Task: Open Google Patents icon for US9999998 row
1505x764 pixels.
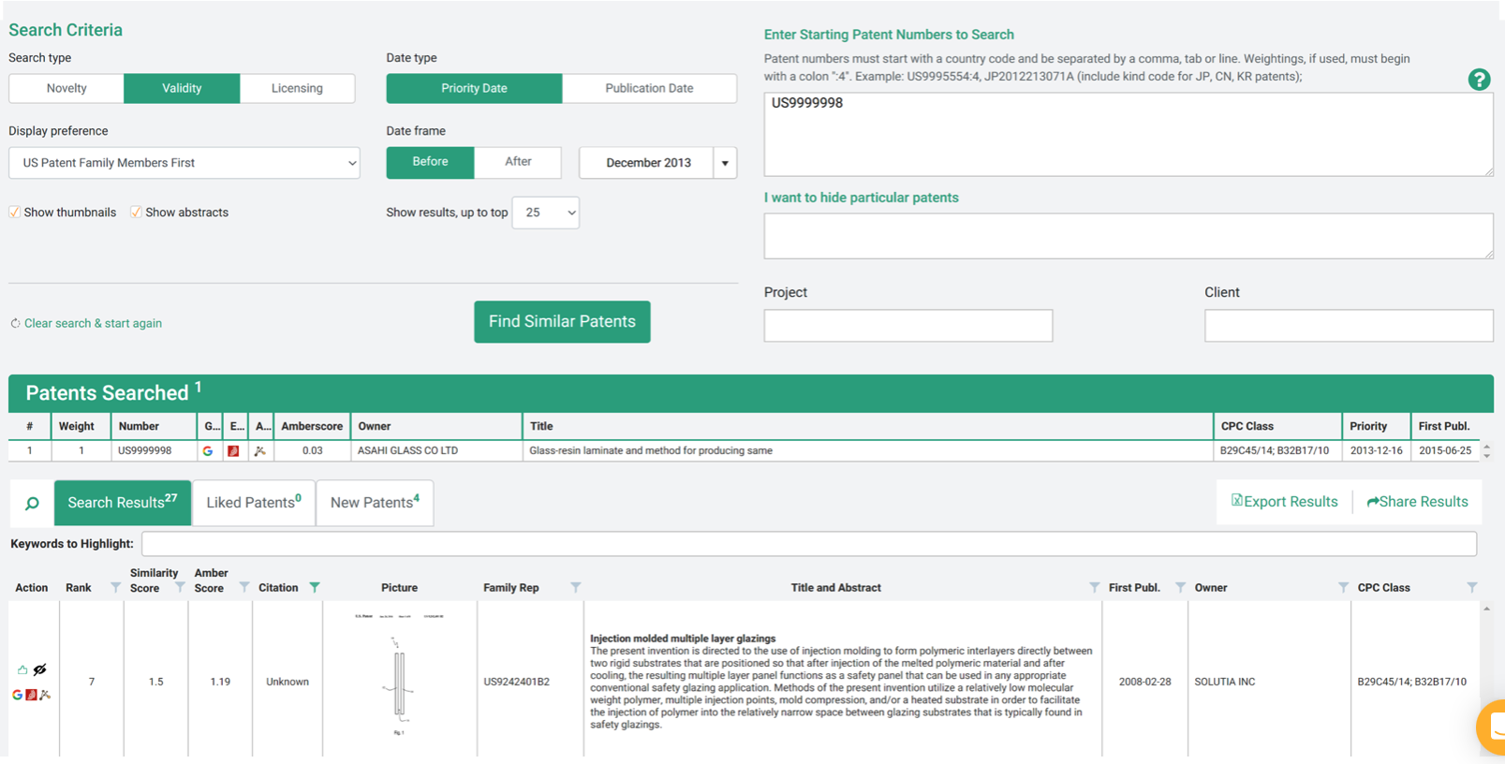Action: click(x=208, y=450)
